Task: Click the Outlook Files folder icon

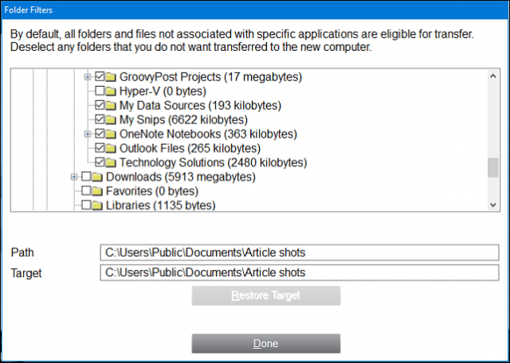Action: (x=111, y=149)
